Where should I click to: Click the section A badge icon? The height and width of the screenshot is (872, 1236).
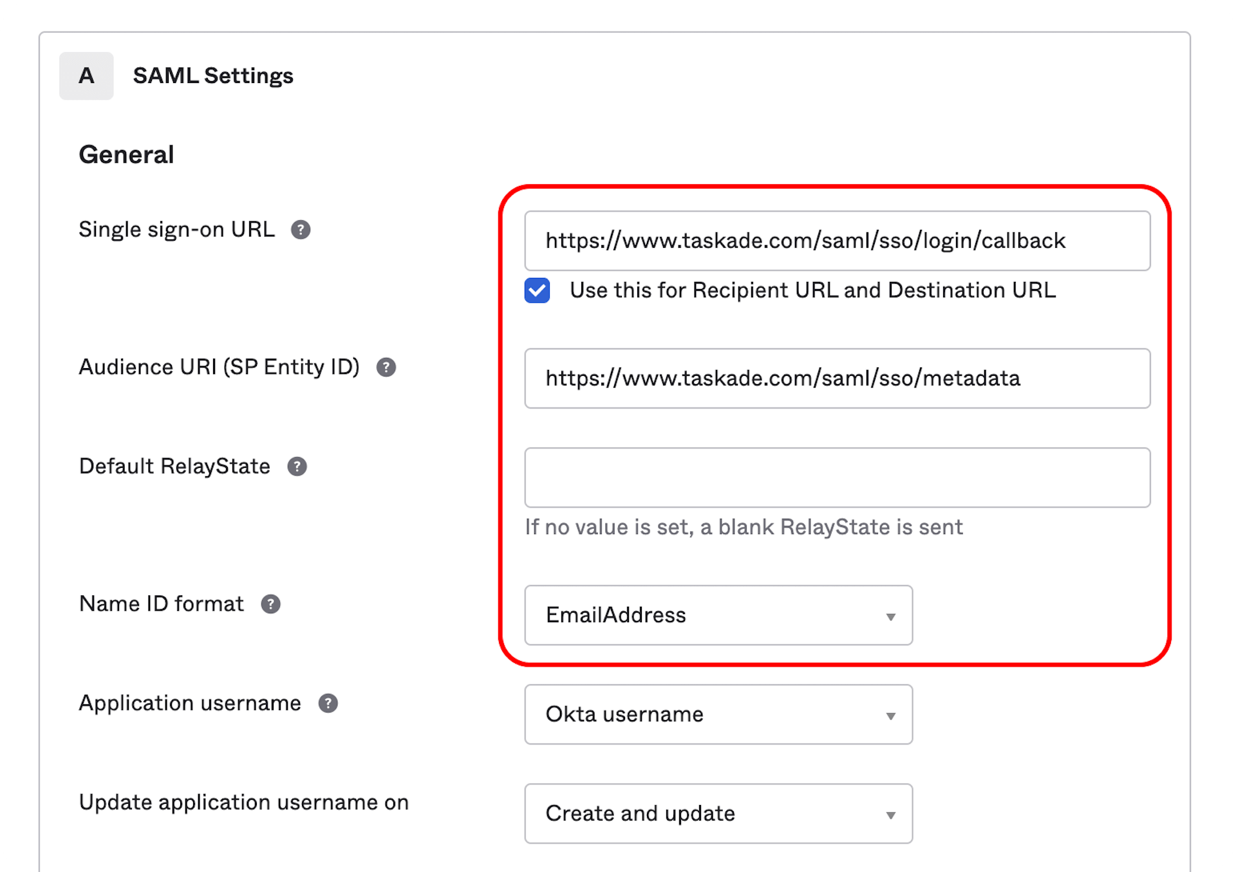coord(86,76)
